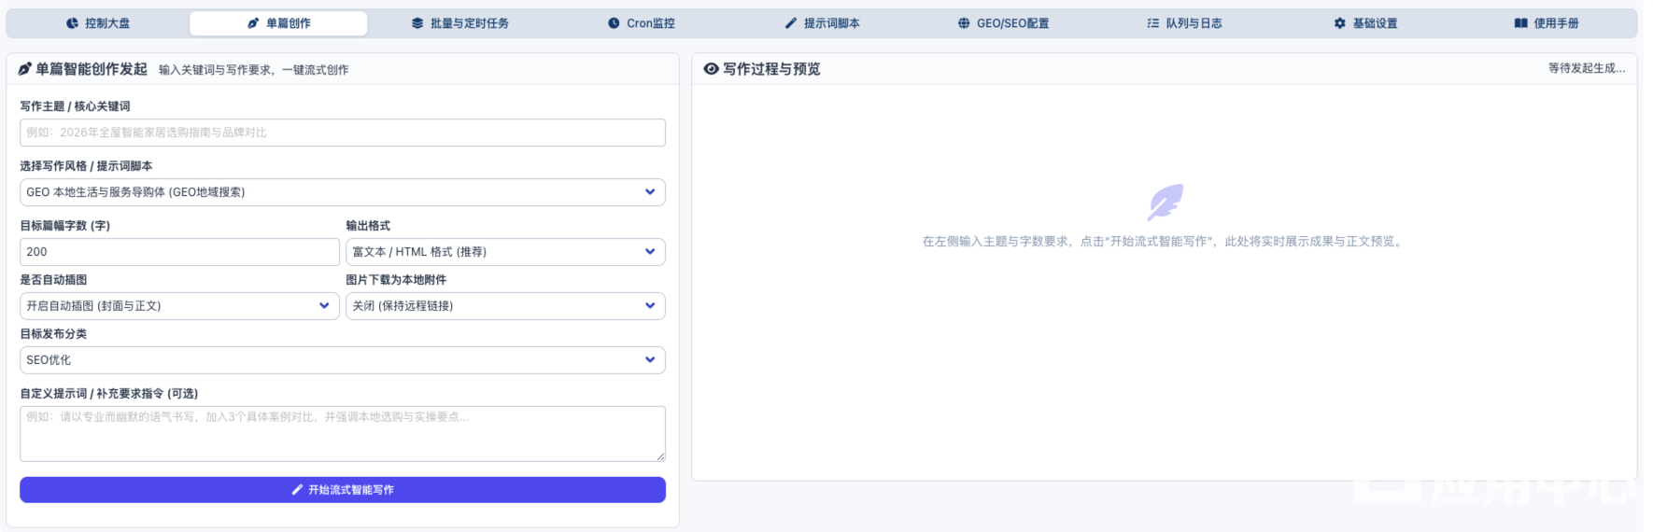Switch to the 单篇创作 tab
The width and height of the screenshot is (1653, 532).
click(278, 23)
